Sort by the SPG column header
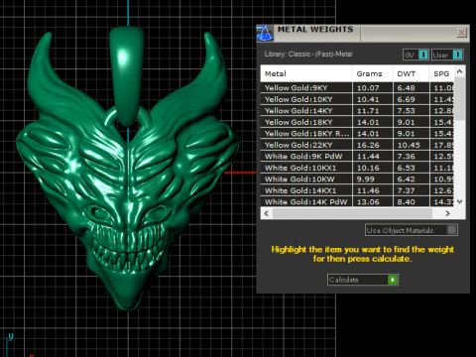 [x=442, y=73]
